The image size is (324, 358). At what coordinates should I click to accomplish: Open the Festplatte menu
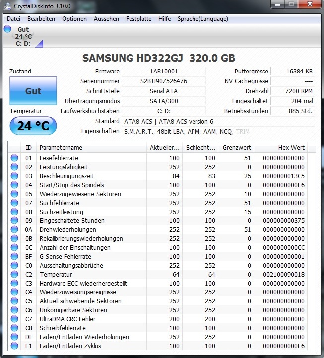click(x=139, y=19)
